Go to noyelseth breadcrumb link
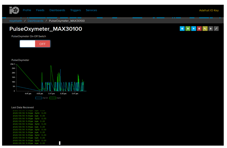 pos(16,21)
